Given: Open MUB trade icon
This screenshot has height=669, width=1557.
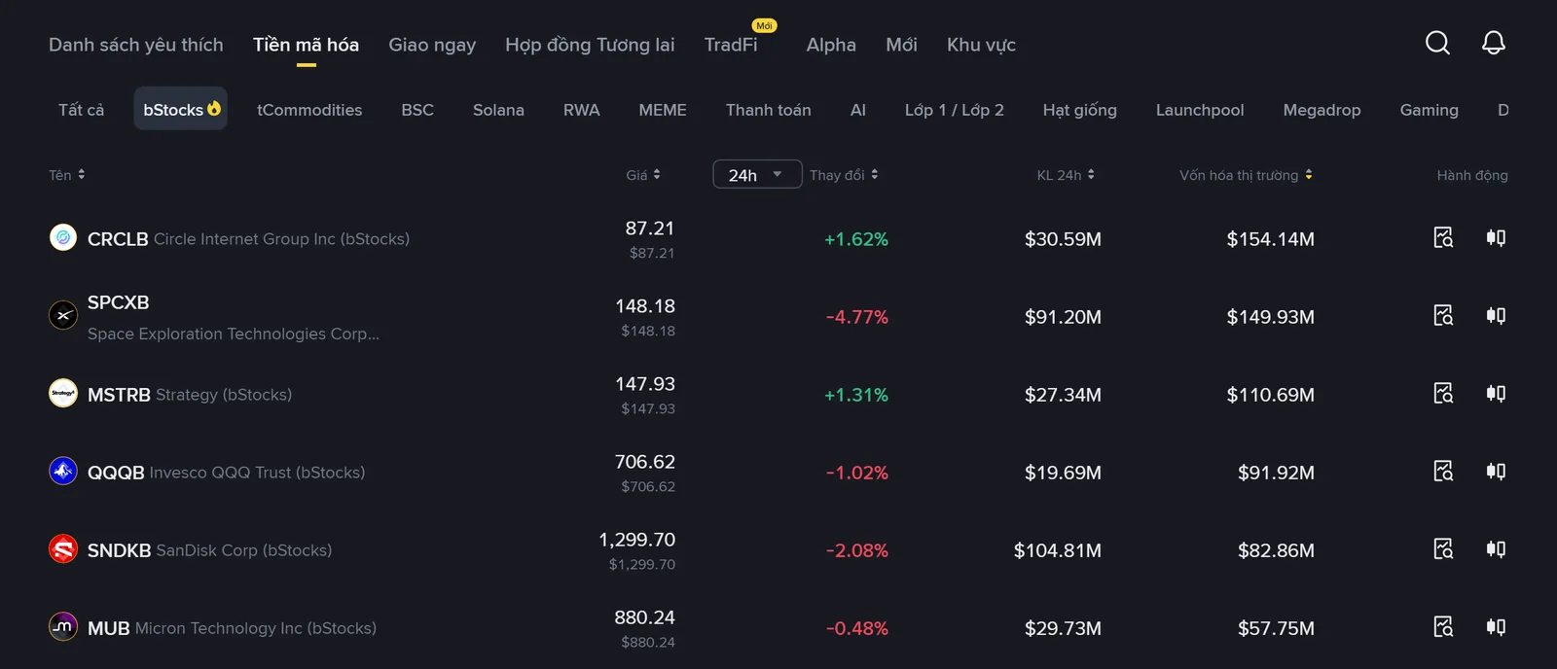Looking at the screenshot, I should click(x=1496, y=627).
